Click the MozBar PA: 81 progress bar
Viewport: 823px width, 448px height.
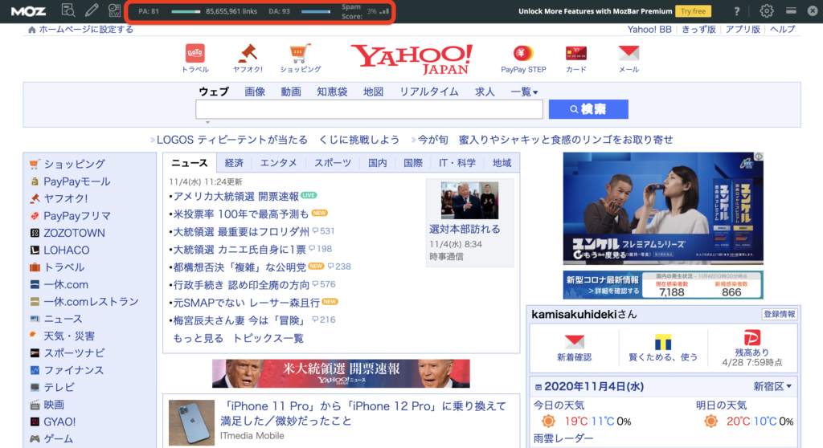186,11
